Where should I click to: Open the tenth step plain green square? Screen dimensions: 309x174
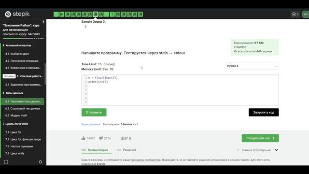[x=107, y=14]
